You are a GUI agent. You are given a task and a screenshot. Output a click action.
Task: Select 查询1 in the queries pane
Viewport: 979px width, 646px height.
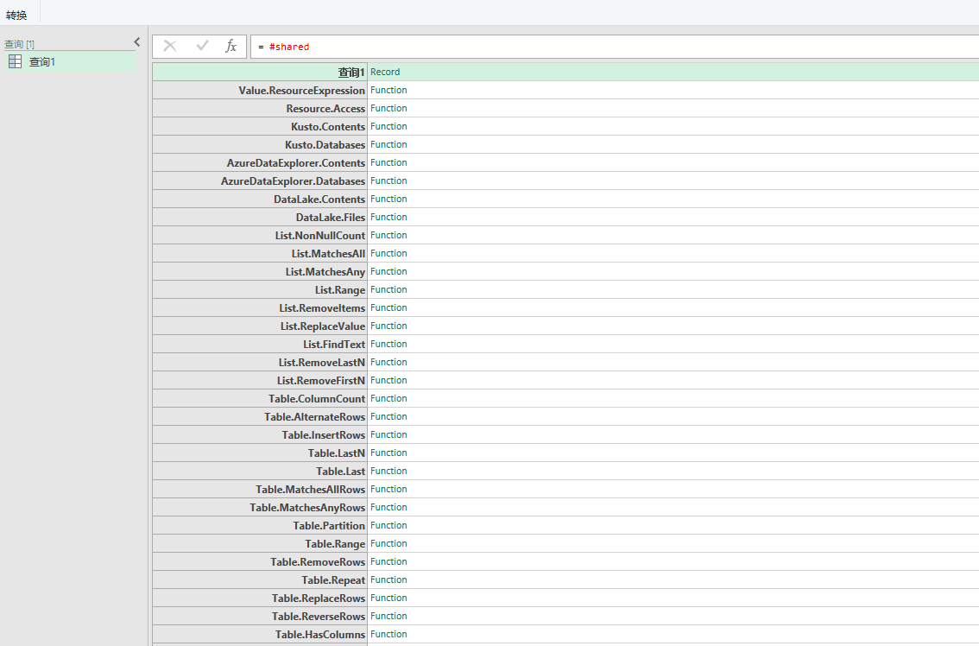click(x=70, y=62)
